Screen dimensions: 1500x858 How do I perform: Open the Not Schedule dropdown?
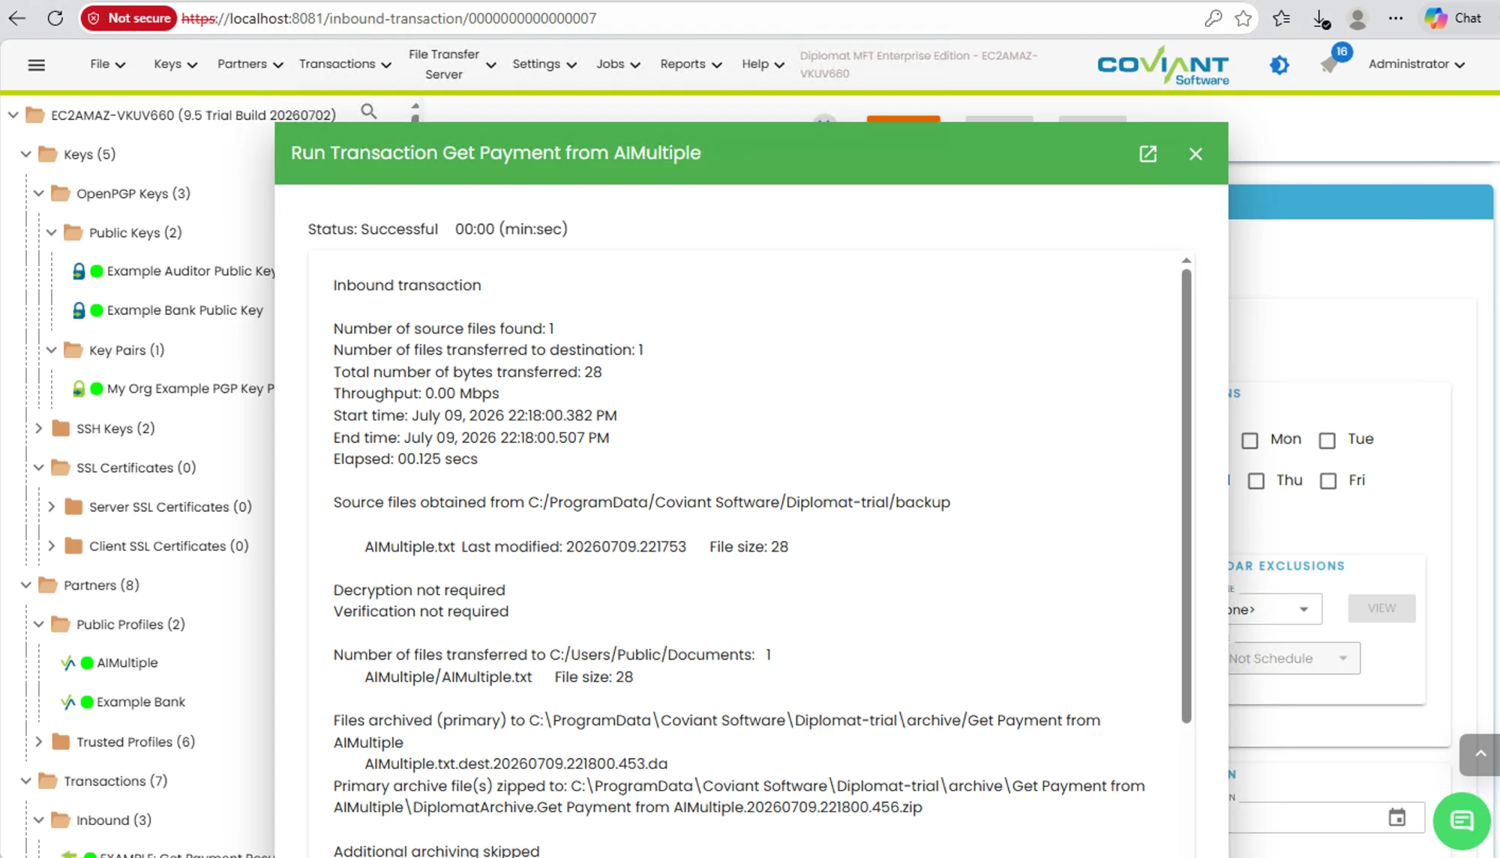[1294, 659]
